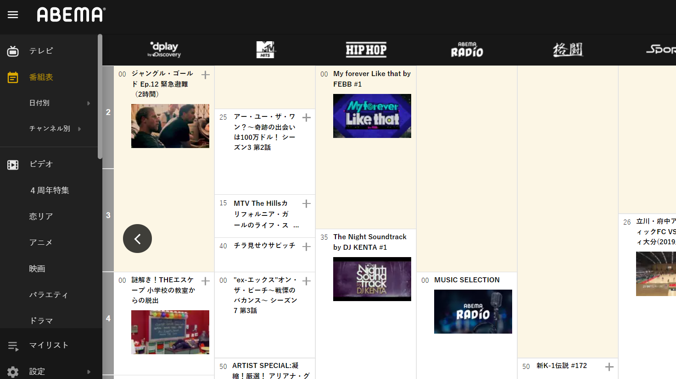Click hour 4 marker in timeline

tap(108, 319)
